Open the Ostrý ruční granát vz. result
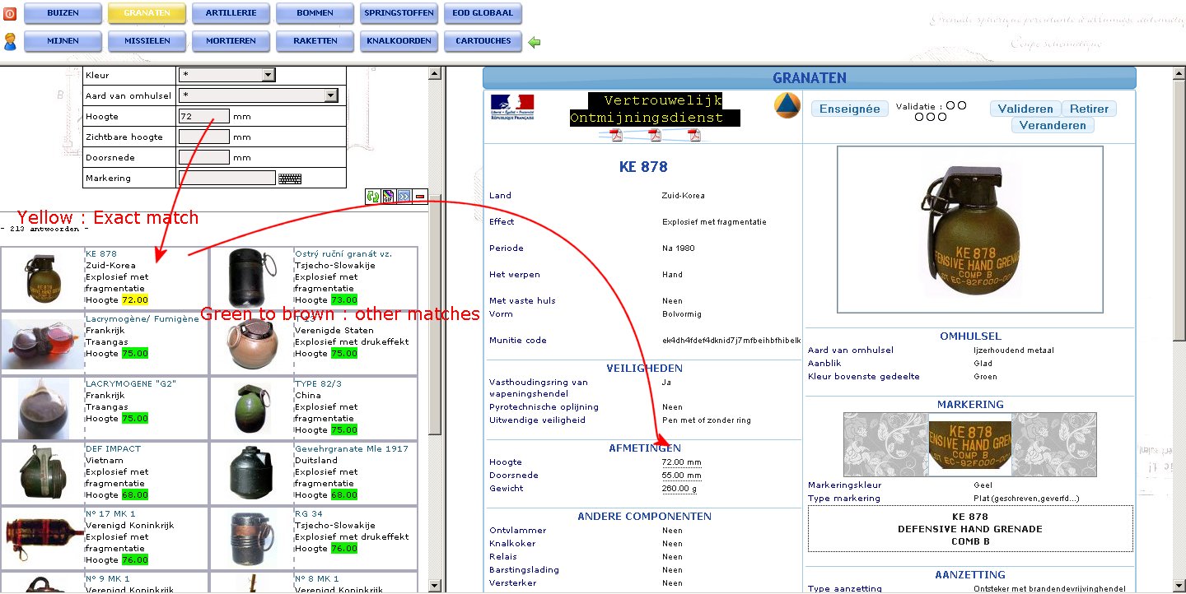Image resolution: width=1186 pixels, height=594 pixels. [343, 254]
